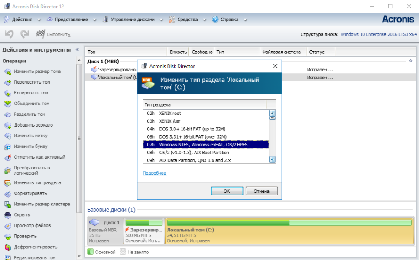
Task: Click the Browse files icon
Action: pos(8,225)
